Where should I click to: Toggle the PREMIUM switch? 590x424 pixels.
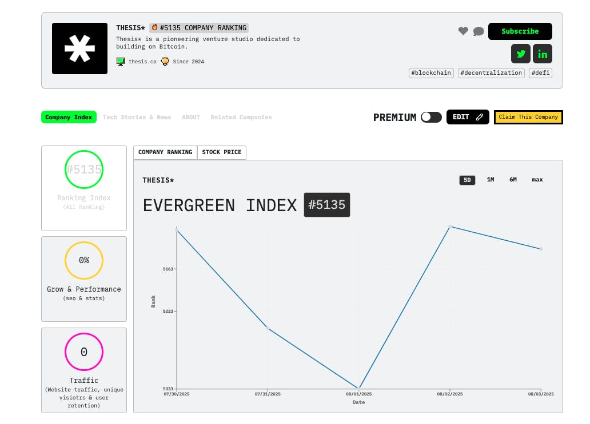point(431,117)
